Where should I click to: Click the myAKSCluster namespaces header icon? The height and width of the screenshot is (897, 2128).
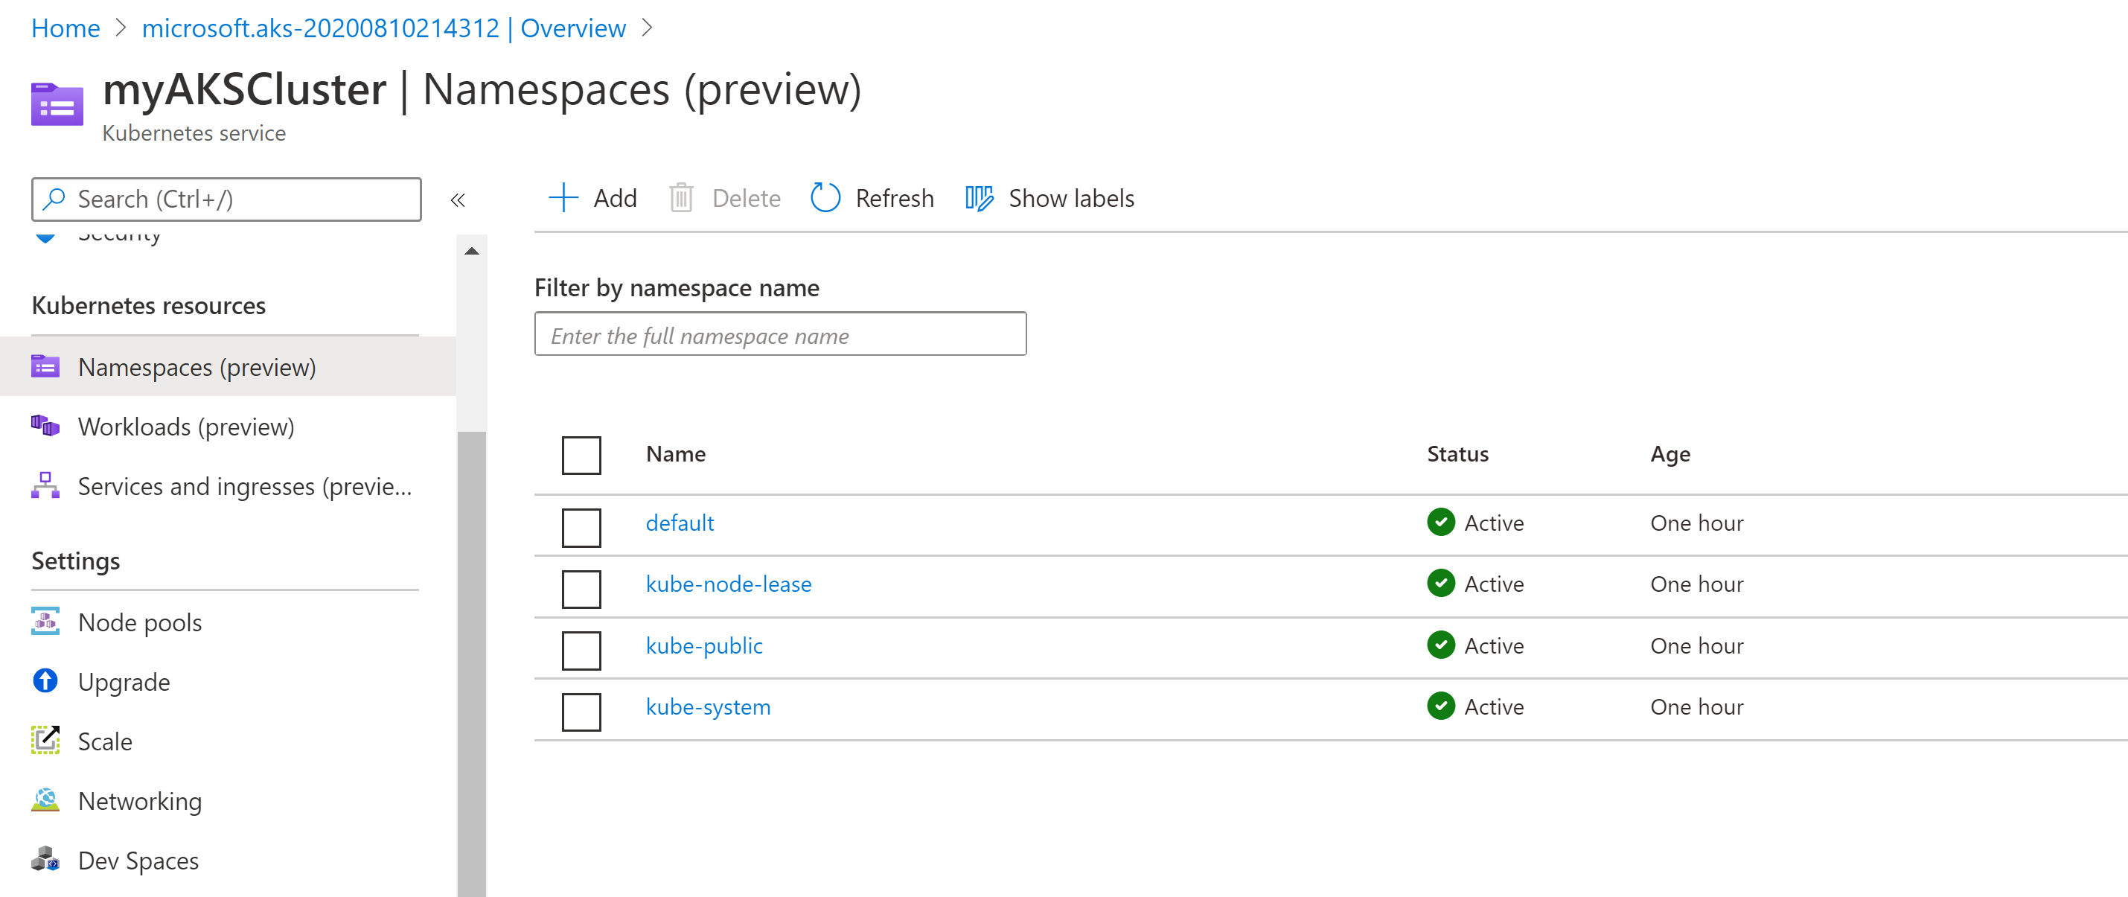(57, 104)
